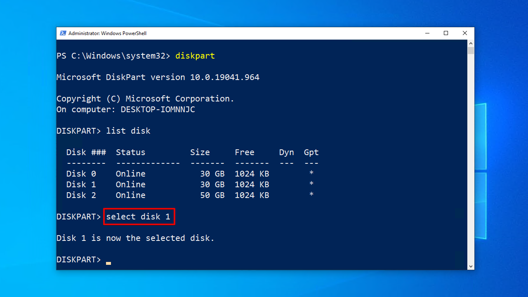Screen dimensions: 528x297
Task: Click the 'Size' column header
Action: pos(200,152)
